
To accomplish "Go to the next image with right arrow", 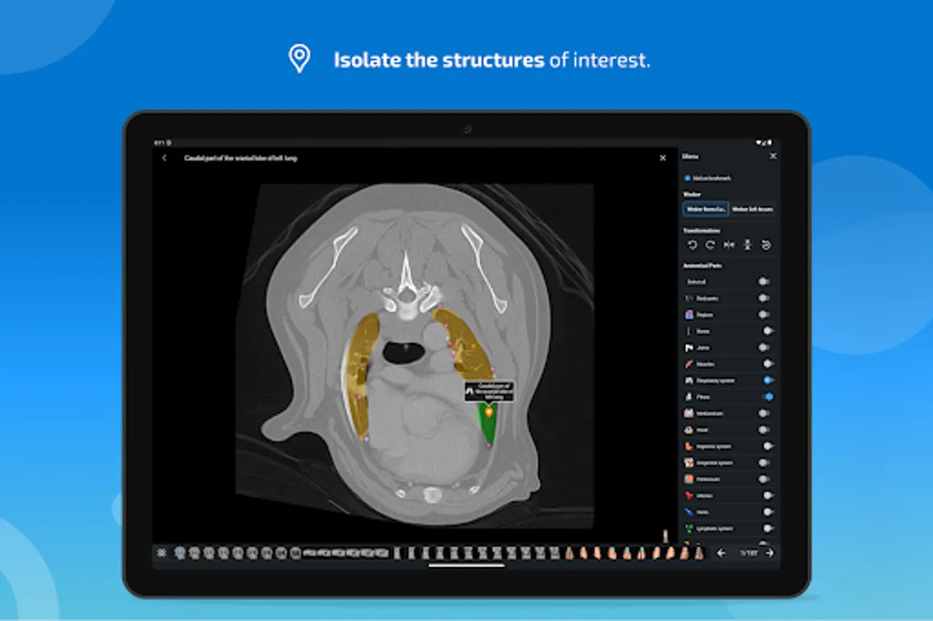I will (770, 553).
